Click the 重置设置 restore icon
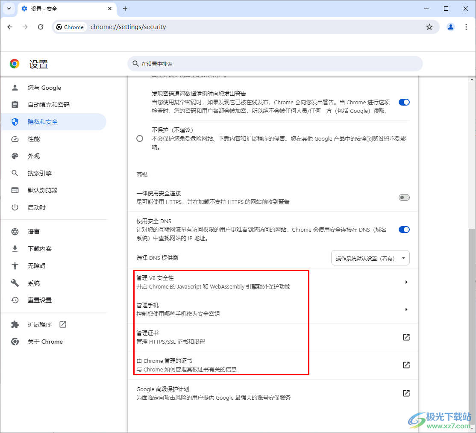Image resolution: width=476 pixels, height=433 pixels. (x=15, y=300)
